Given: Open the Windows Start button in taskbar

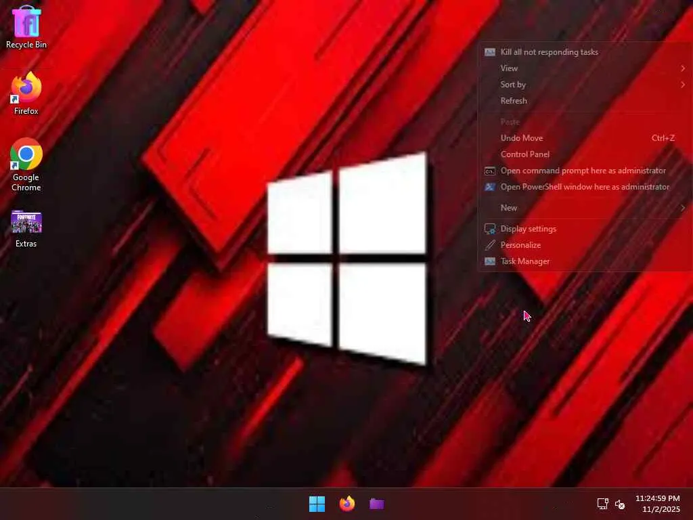Looking at the screenshot, I should (x=317, y=504).
